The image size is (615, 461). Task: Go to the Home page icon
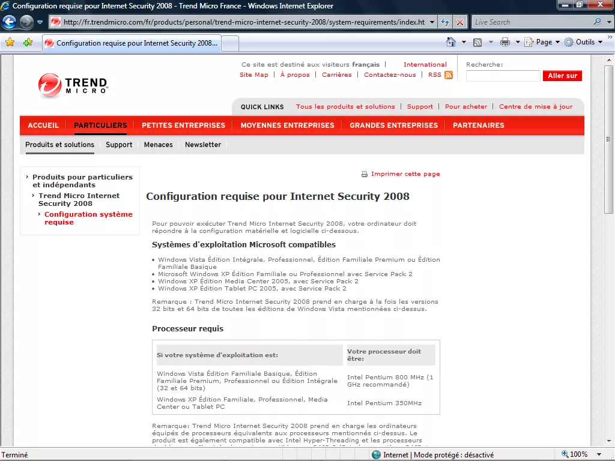tap(451, 42)
